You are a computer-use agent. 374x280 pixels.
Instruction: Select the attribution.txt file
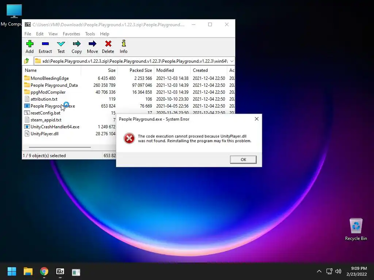pyautogui.click(x=44, y=99)
